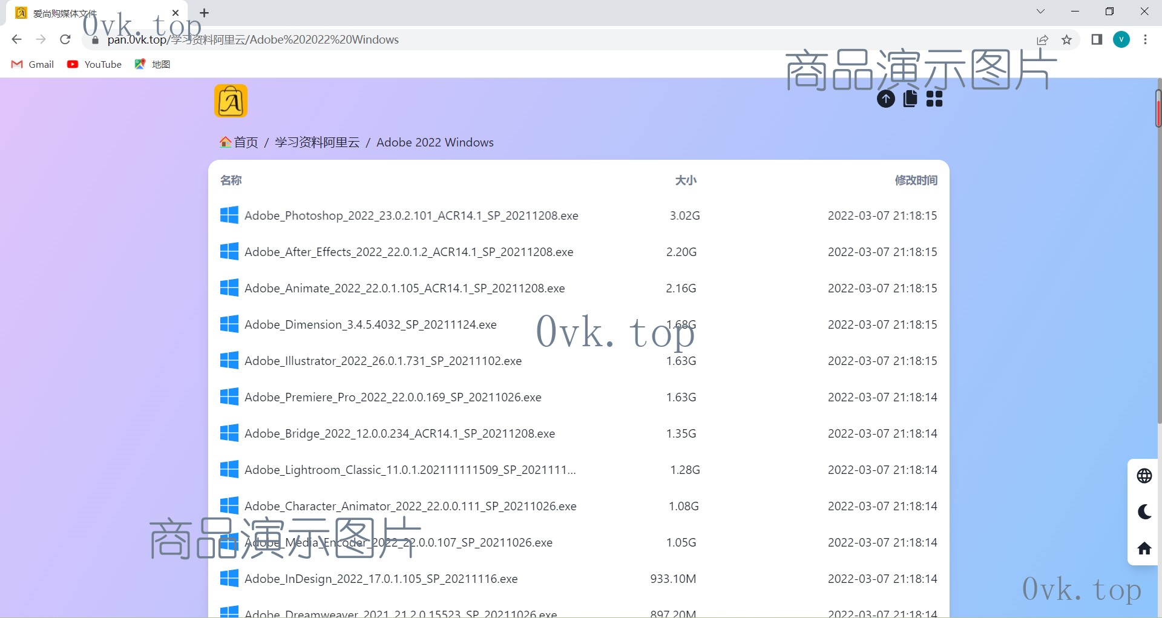1162x618 pixels.
Task: Click Windows icon beside InDesign file
Action: point(229,578)
